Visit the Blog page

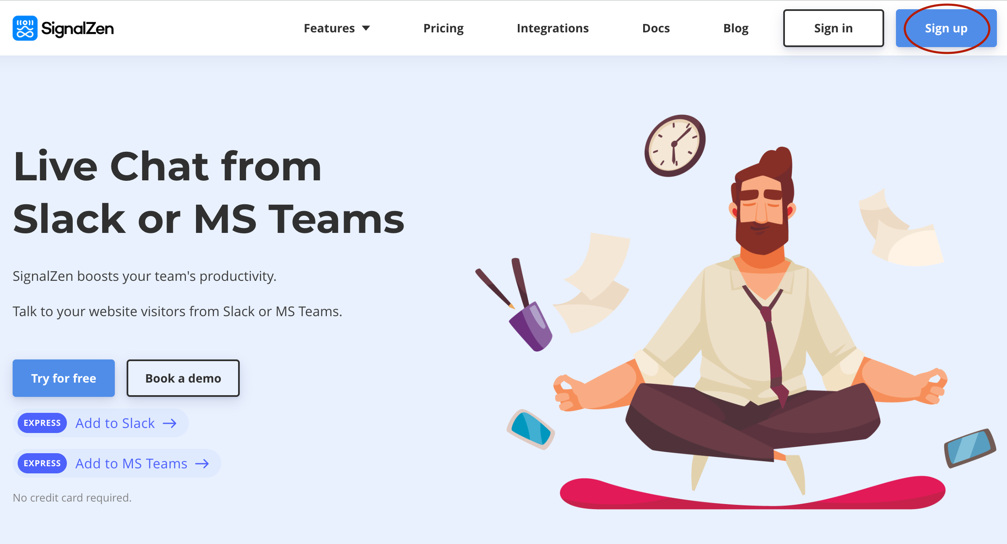coord(736,28)
